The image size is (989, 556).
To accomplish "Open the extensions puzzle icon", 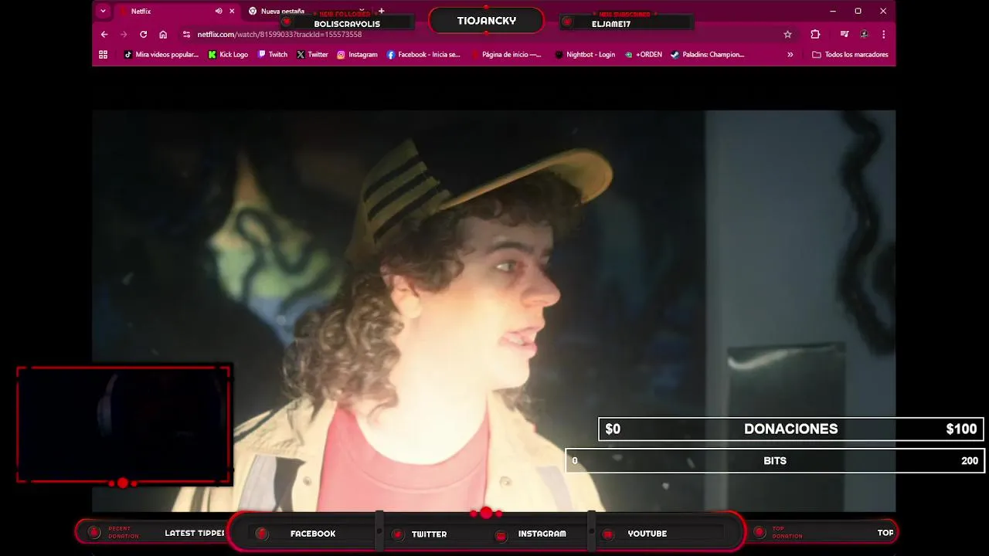I will 815,35.
